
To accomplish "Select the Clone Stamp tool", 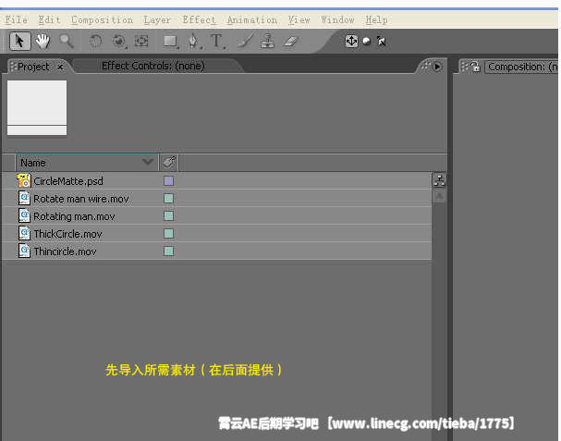I will [x=268, y=42].
